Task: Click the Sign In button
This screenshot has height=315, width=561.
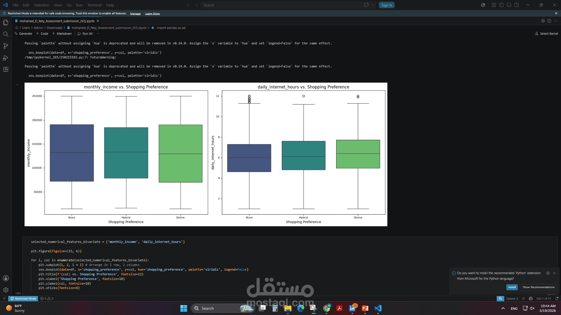Action: coord(386,5)
